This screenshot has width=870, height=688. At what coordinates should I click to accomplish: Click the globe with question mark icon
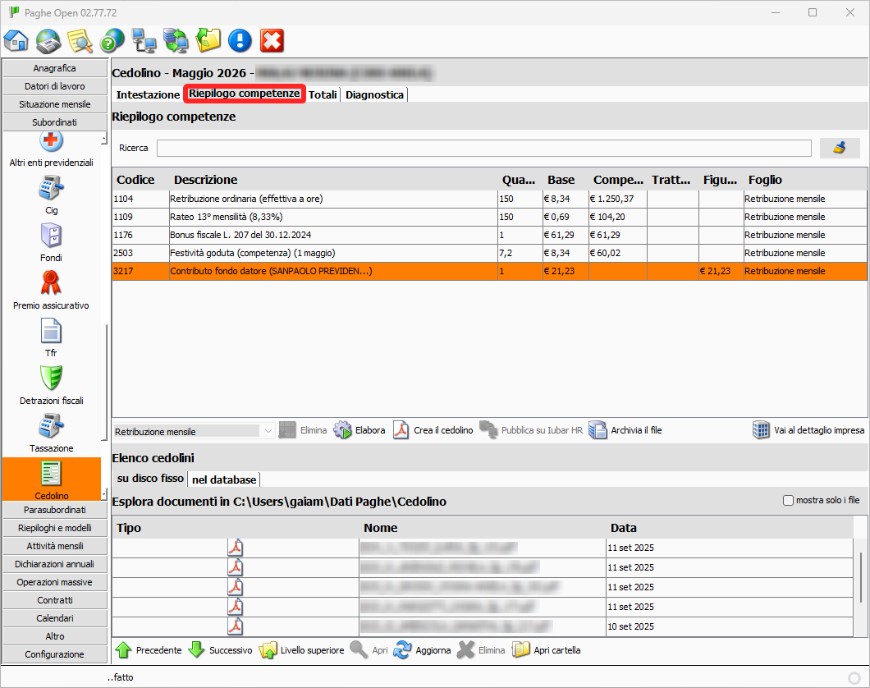[x=112, y=40]
